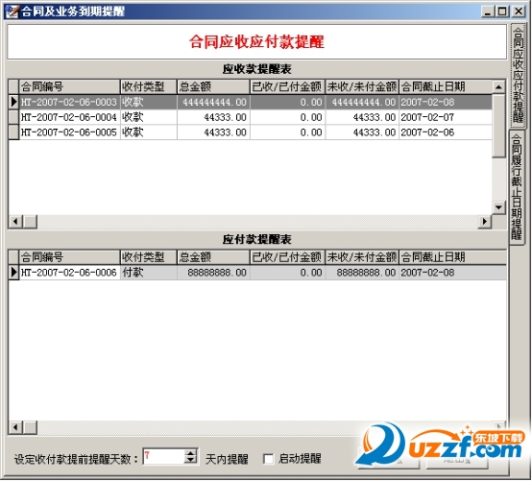
Task: Select receivable row HT-2007-02-06-0004
Action: [x=251, y=117]
